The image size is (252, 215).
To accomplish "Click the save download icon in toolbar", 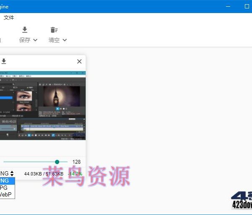I will (25, 30).
